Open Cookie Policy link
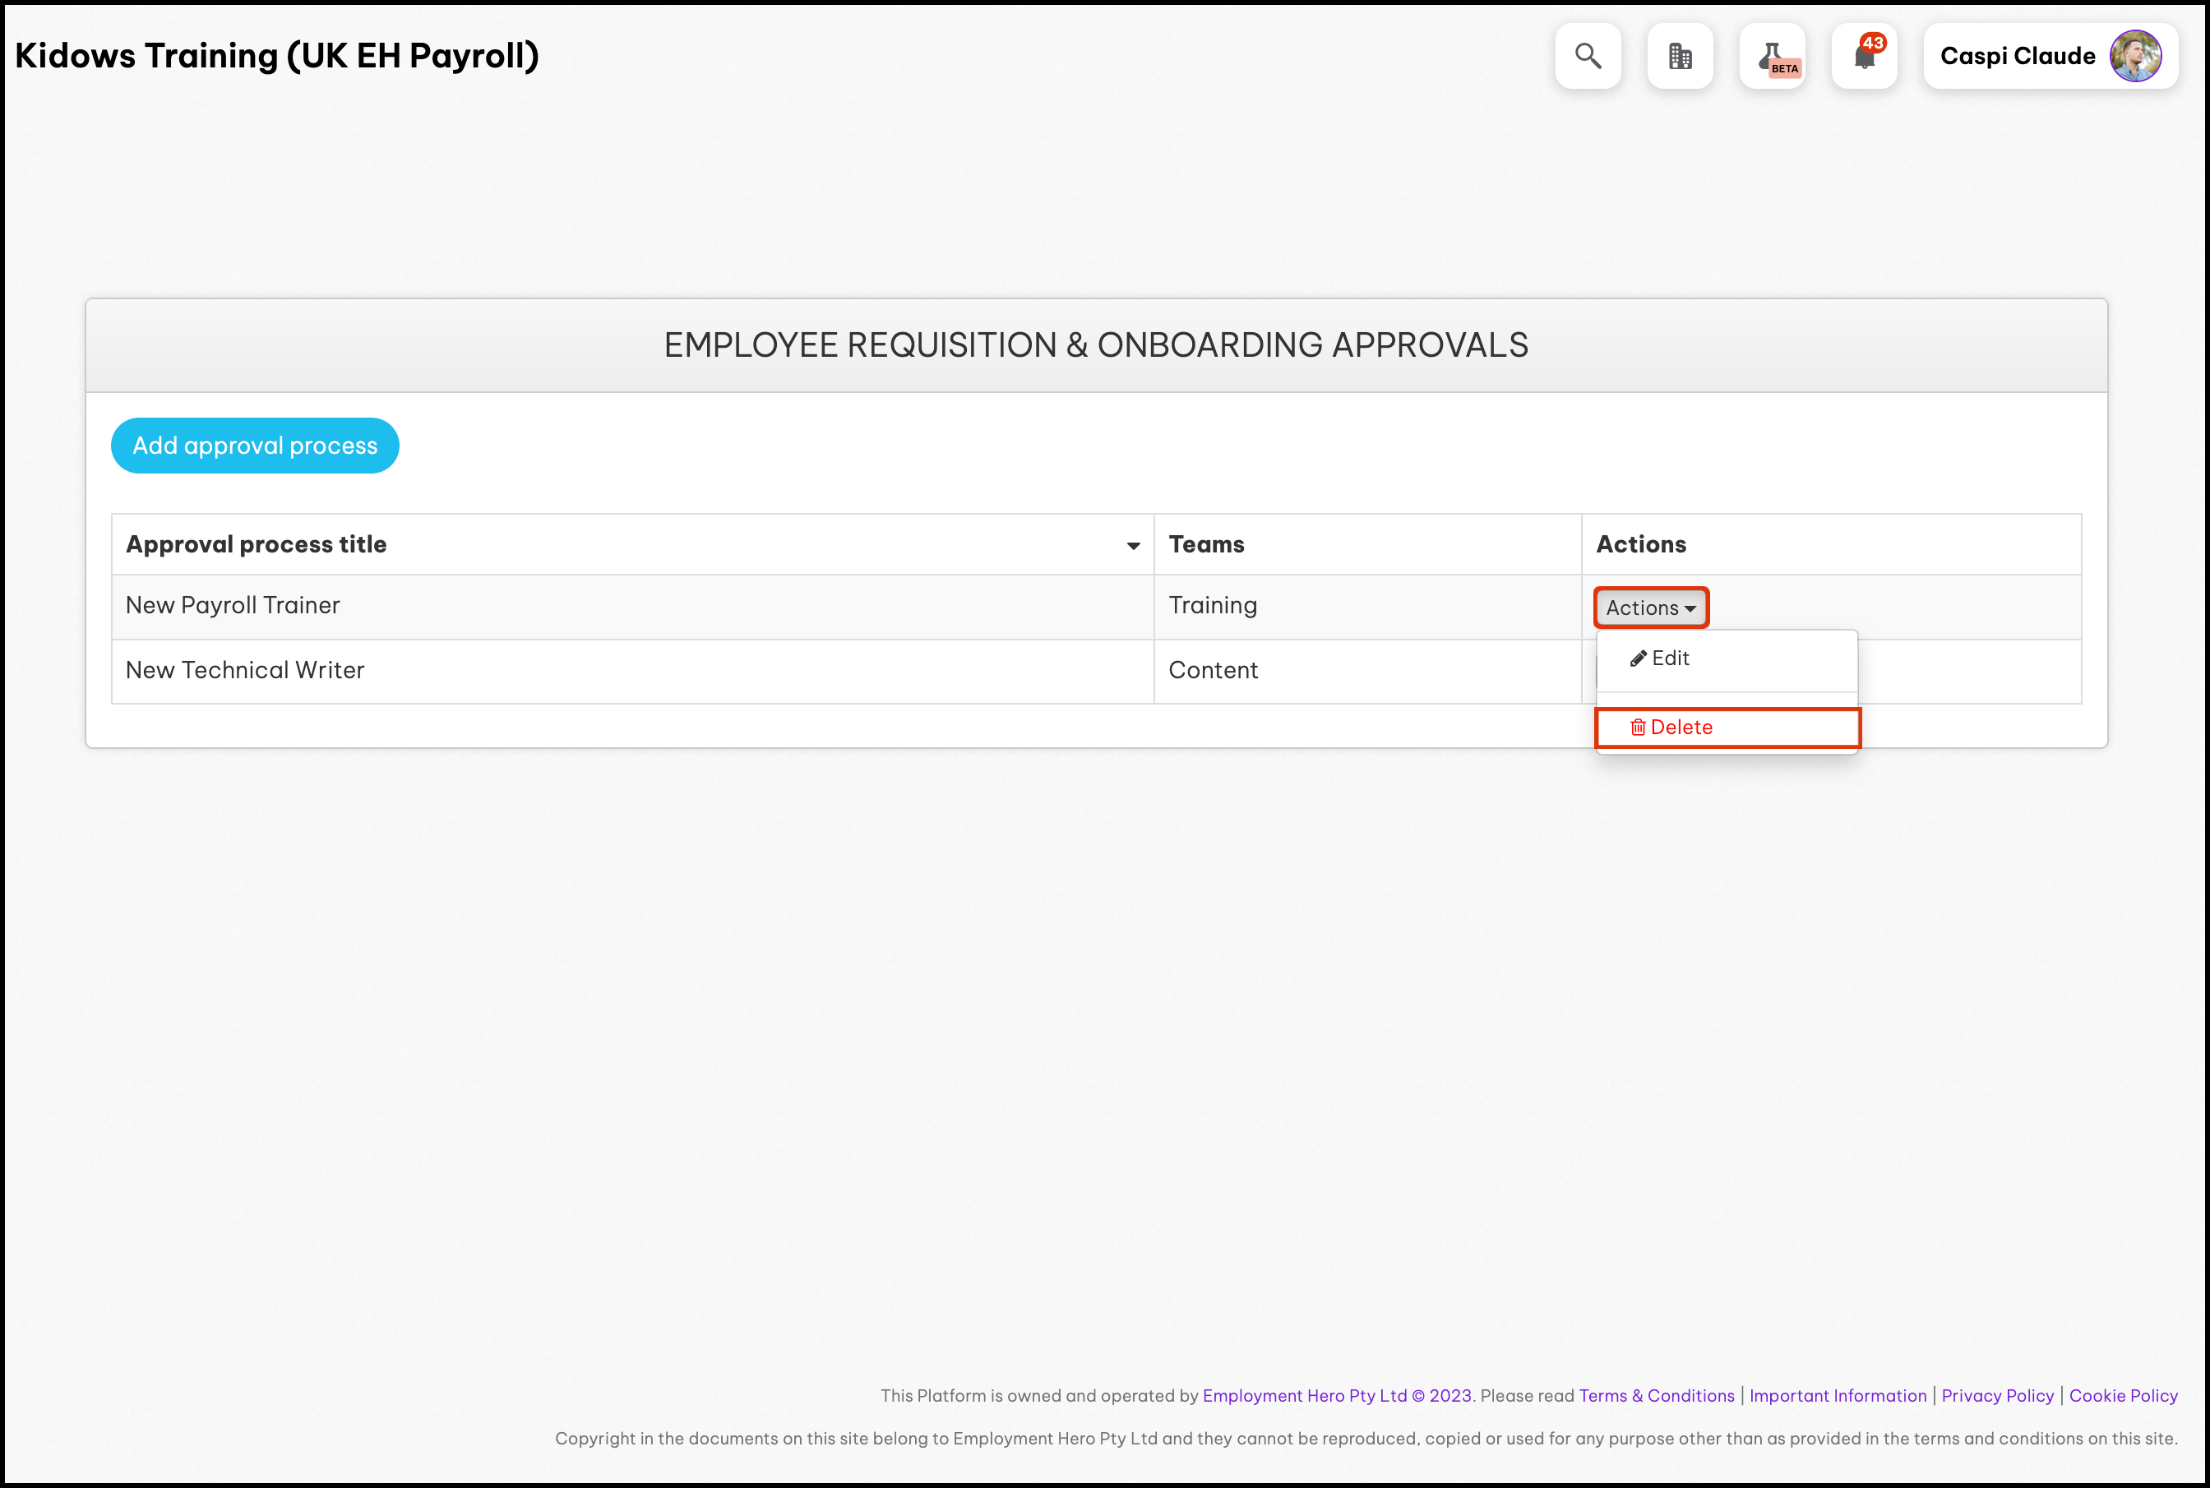 click(2123, 1395)
